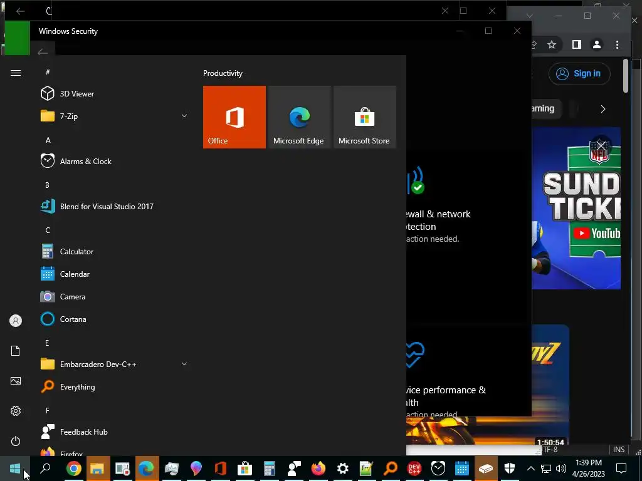
Task: Click the letter E section header
Action: (x=47, y=343)
